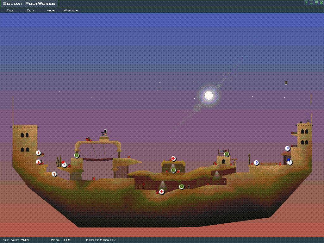Click the help question mark button
This screenshot has width=324, height=243.
coord(306,3)
